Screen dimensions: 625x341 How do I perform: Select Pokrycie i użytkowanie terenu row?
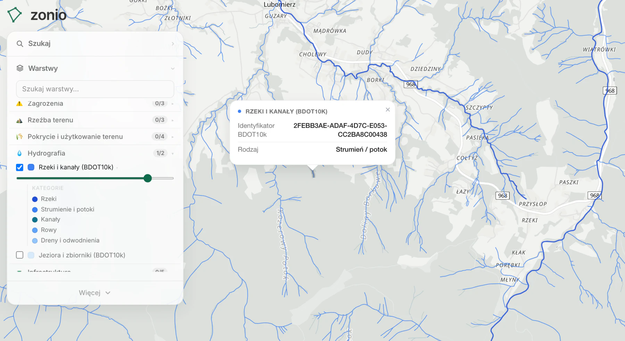(x=95, y=137)
